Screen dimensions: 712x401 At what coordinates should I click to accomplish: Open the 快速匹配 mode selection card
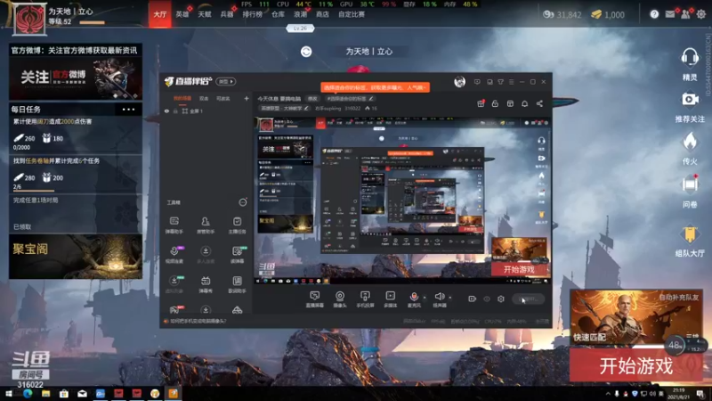tap(635, 318)
